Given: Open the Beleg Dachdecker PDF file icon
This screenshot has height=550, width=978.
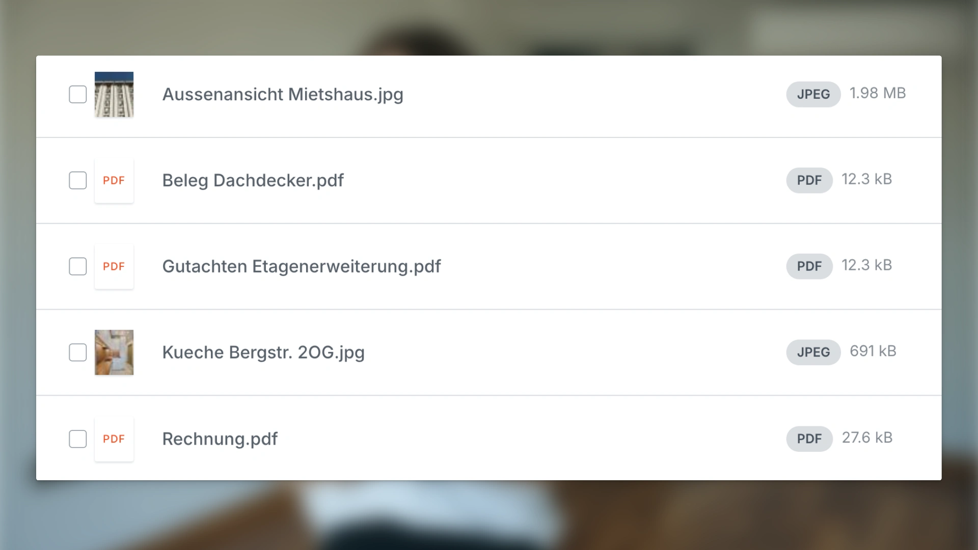Looking at the screenshot, I should coord(114,180).
